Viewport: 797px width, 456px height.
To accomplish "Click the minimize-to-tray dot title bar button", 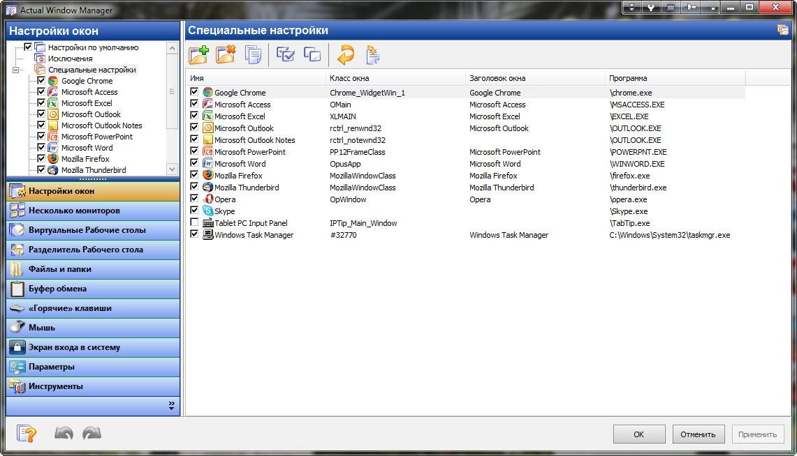I will (710, 7).
